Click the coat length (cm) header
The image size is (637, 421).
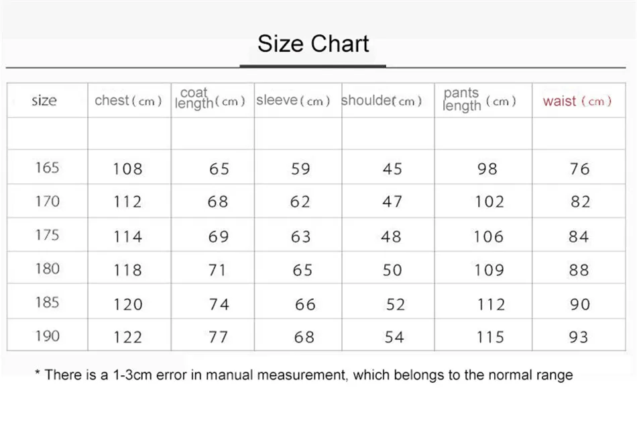(209, 99)
